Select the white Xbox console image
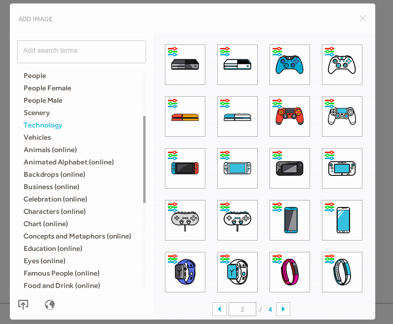 click(x=237, y=65)
